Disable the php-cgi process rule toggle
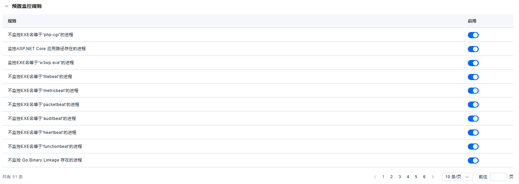Screen dimensions: 519x184 coord(473,35)
